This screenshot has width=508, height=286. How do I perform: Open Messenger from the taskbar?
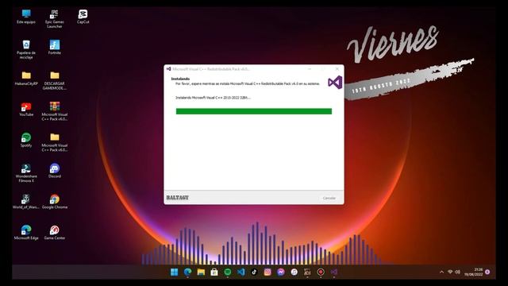[281, 272]
